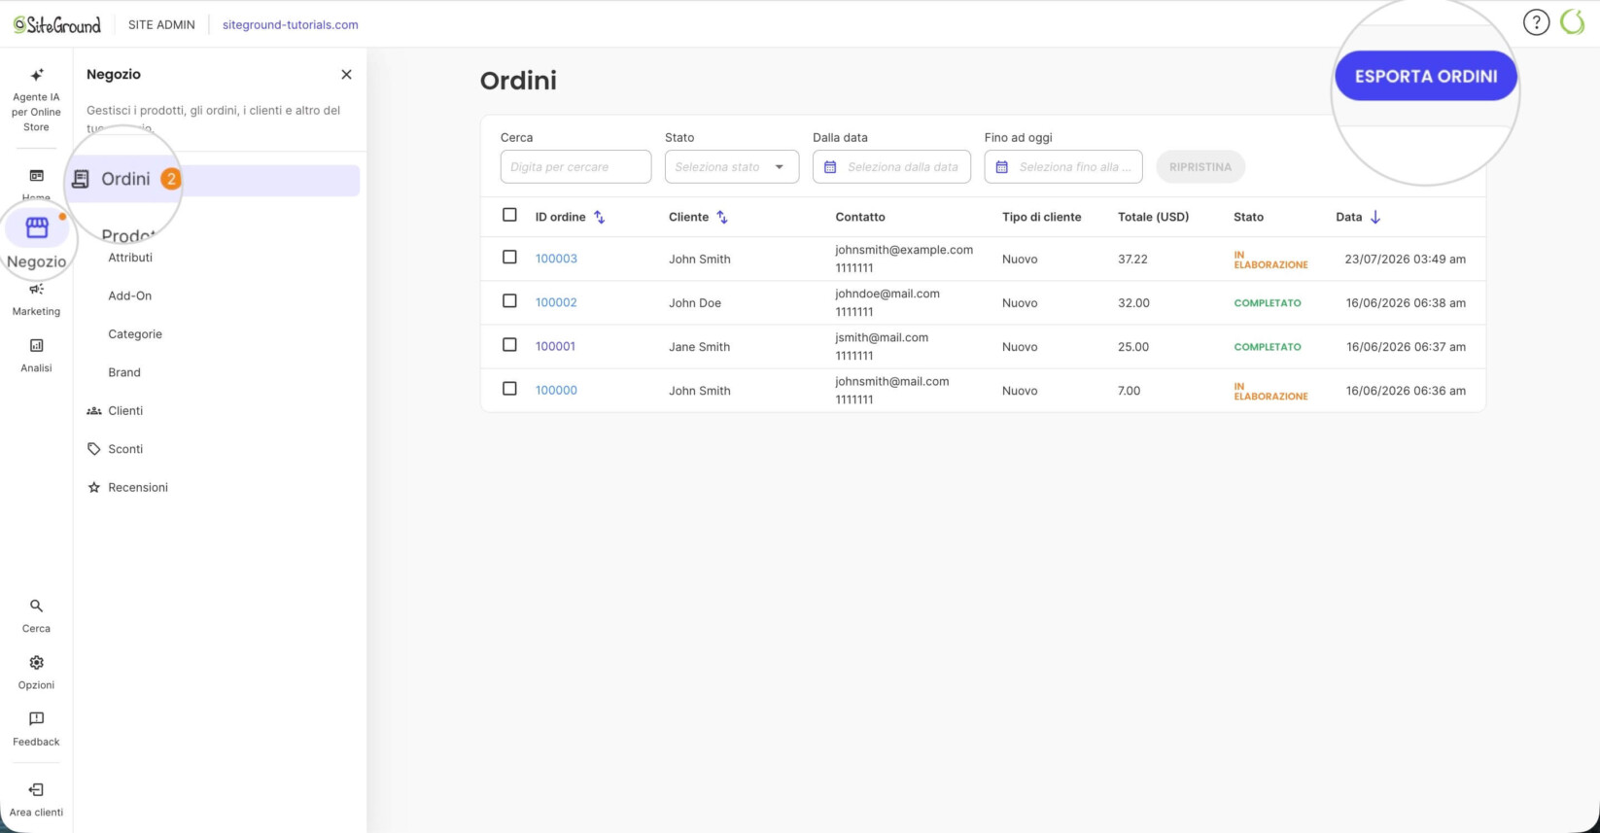Image resolution: width=1600 pixels, height=833 pixels.
Task: Go to the Marketing section
Action: tap(36, 299)
